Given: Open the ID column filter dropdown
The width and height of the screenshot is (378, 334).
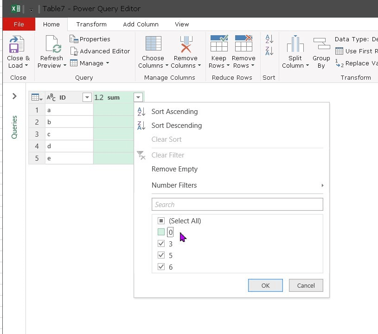Looking at the screenshot, I should (x=86, y=97).
